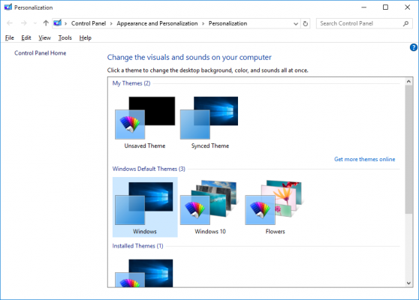419x300 pixels.
Task: Select Appearance and Personalization breadcrumb
Action: click(157, 23)
